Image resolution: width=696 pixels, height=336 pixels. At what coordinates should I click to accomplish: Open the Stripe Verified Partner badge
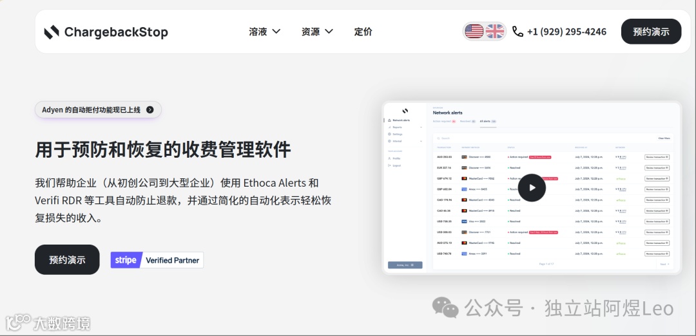click(157, 260)
